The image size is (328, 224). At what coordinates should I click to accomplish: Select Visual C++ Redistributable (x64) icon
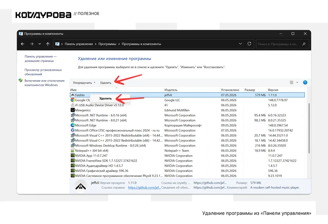(x=73, y=135)
